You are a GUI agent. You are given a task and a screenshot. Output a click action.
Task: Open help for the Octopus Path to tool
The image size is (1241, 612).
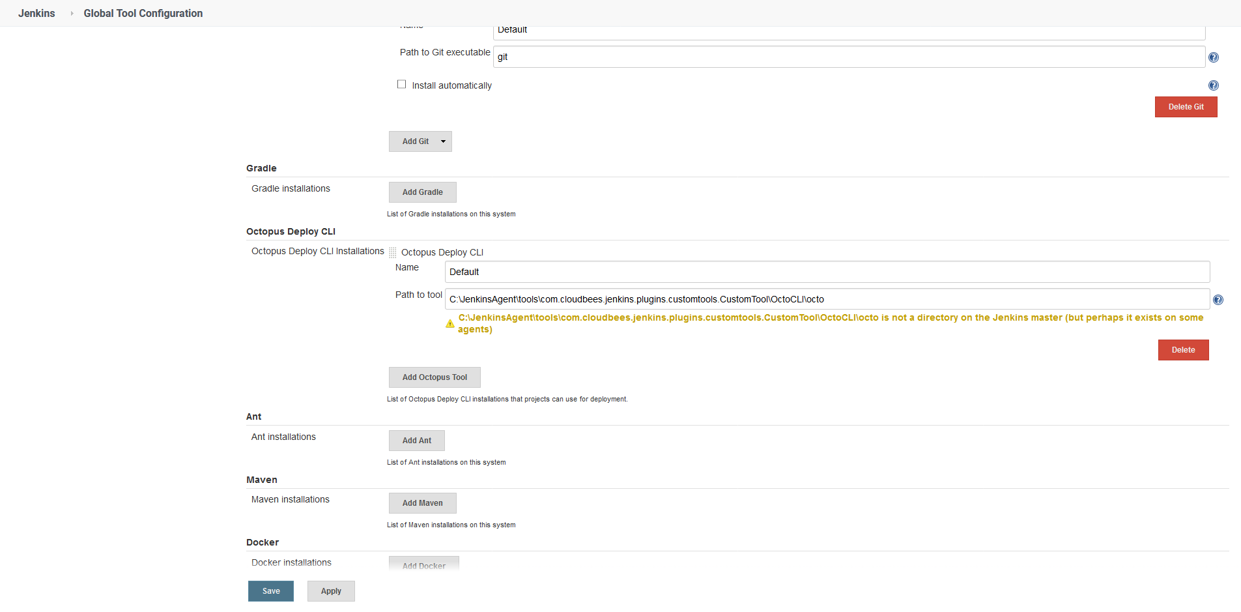(1219, 300)
